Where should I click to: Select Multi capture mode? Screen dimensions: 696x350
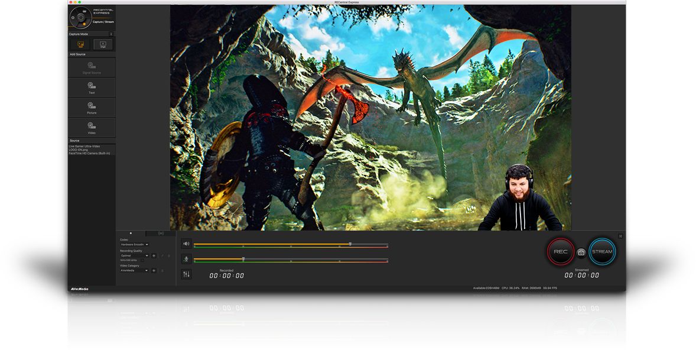[80, 44]
